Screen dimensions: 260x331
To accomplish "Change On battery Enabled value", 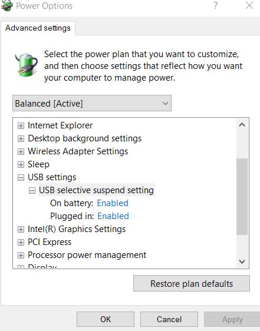I will pyautogui.click(x=113, y=203).
